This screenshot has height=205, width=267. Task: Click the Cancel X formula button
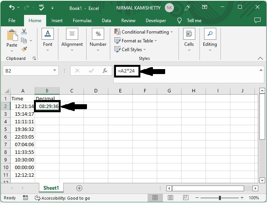(x=77, y=71)
